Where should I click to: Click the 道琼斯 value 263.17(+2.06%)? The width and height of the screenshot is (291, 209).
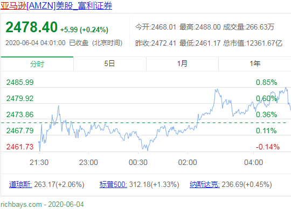click(x=59, y=184)
